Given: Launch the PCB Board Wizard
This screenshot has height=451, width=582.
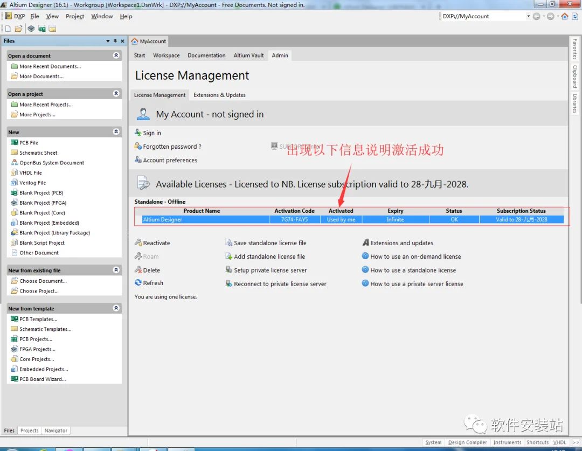Looking at the screenshot, I should (43, 379).
